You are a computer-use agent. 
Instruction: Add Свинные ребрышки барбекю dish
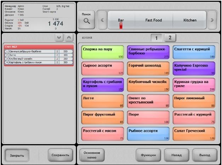[148, 52]
